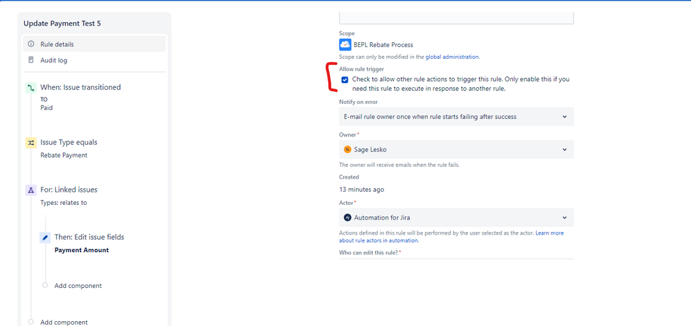This screenshot has width=691, height=326.
Task: Click the bottom Add component on the main rule line
Action: point(64,322)
